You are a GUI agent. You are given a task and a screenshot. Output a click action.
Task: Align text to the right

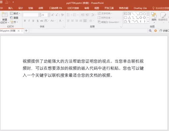click(77, 21)
